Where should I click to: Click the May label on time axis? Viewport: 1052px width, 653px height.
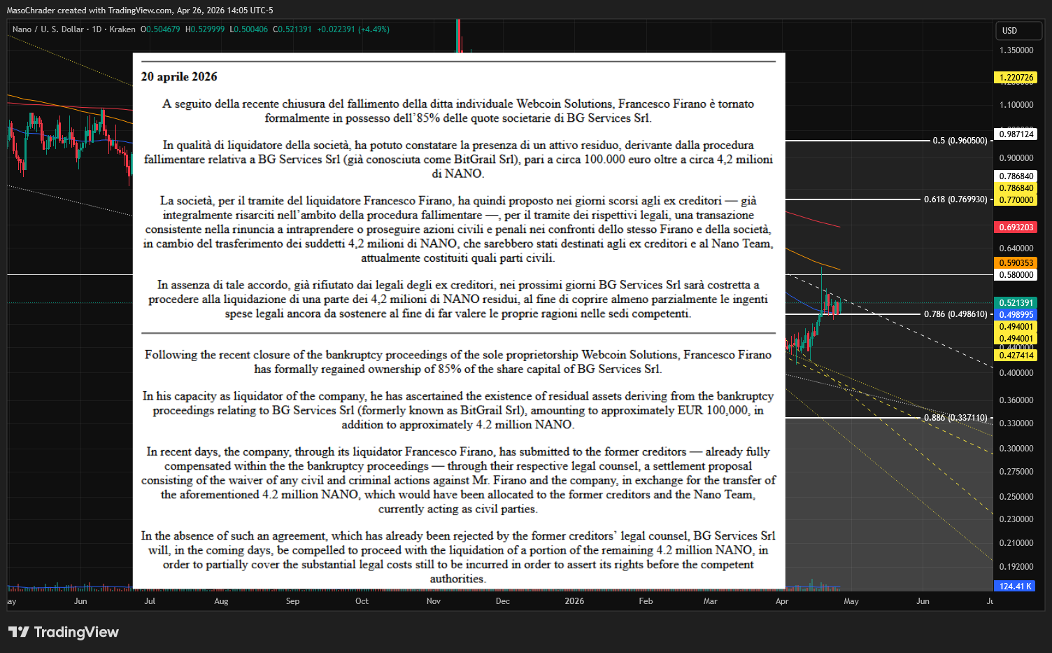pyautogui.click(x=851, y=601)
